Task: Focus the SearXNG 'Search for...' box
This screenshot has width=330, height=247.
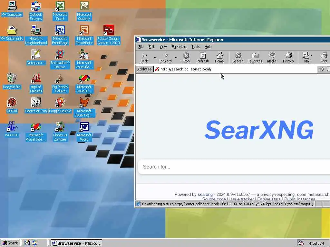Action: [x=234, y=167]
